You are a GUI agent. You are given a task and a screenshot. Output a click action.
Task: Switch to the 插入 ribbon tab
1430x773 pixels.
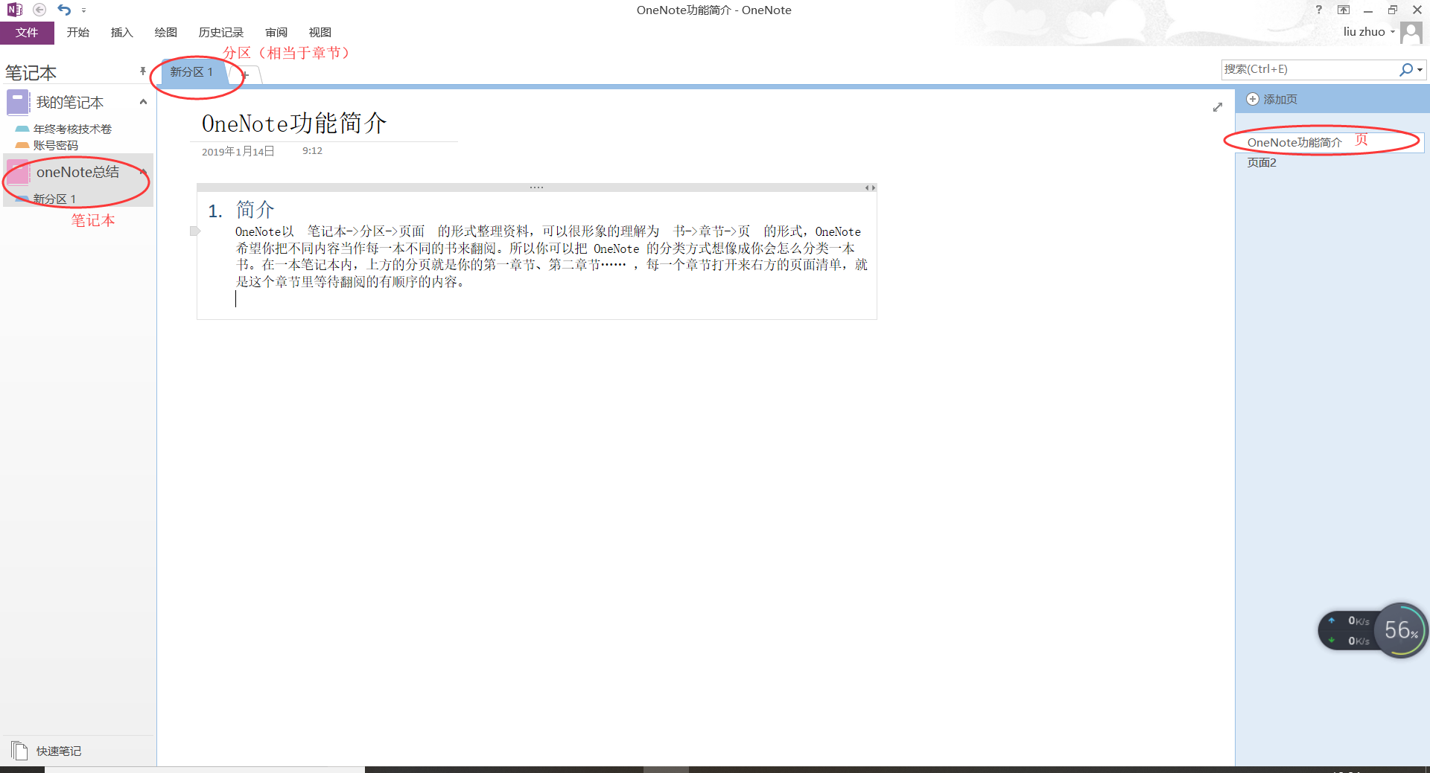click(x=121, y=32)
